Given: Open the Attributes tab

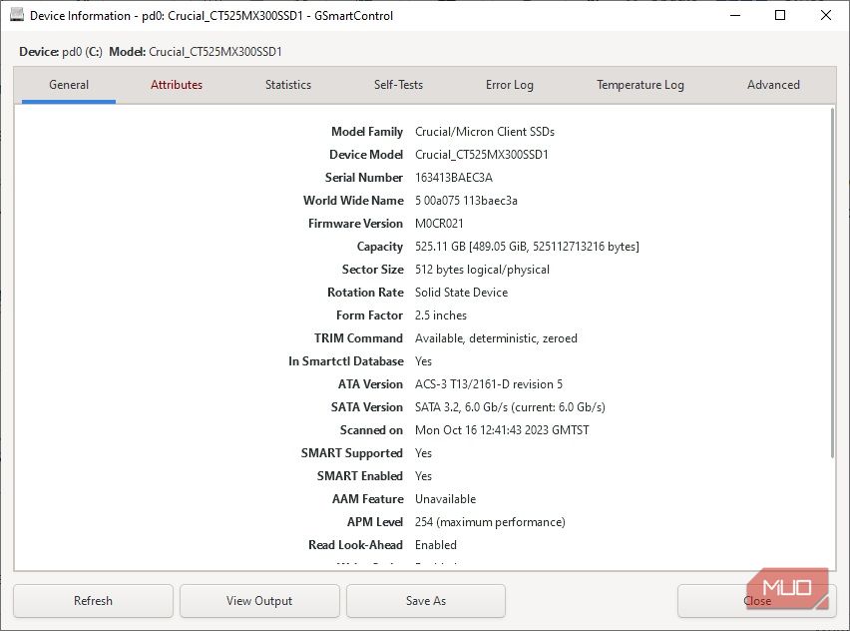Looking at the screenshot, I should pyautogui.click(x=177, y=85).
